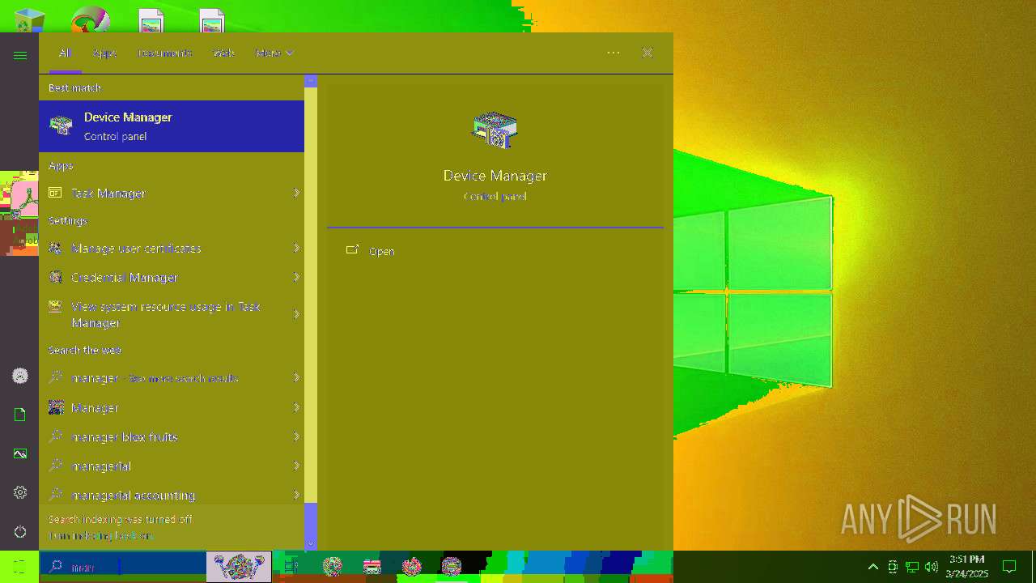Close the search panel with X

click(647, 53)
